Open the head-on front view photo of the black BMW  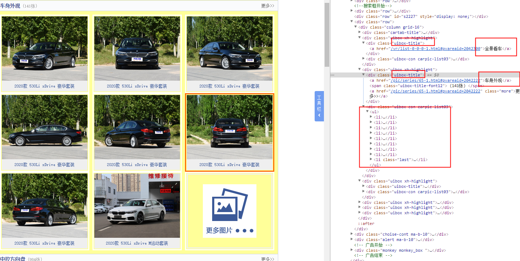[137, 49]
